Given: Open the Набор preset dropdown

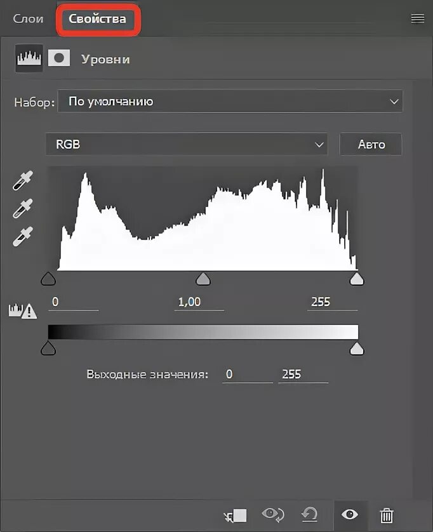Looking at the screenshot, I should pos(230,102).
